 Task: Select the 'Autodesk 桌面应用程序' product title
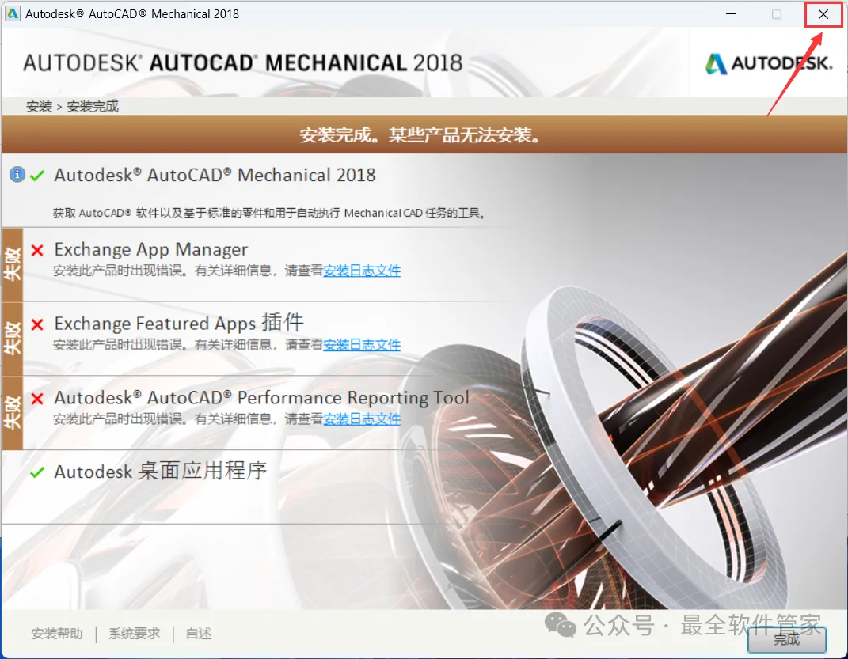161,471
